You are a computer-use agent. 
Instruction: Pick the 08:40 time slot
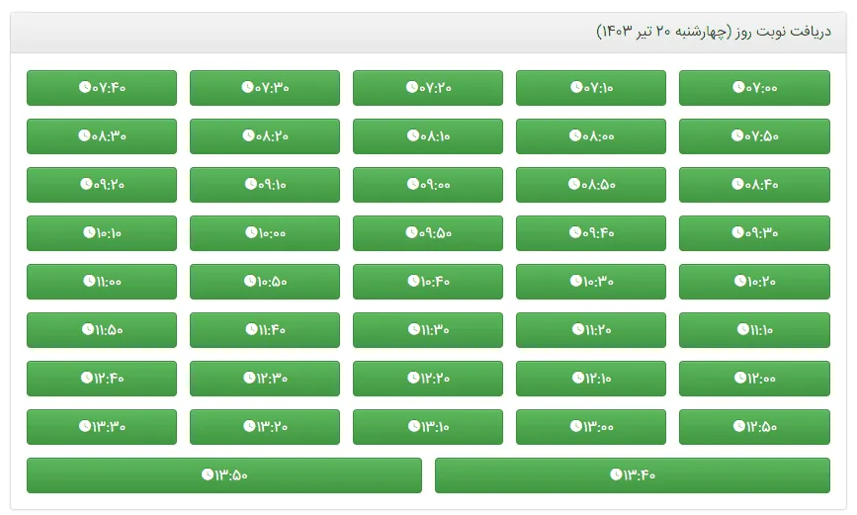[754, 185]
